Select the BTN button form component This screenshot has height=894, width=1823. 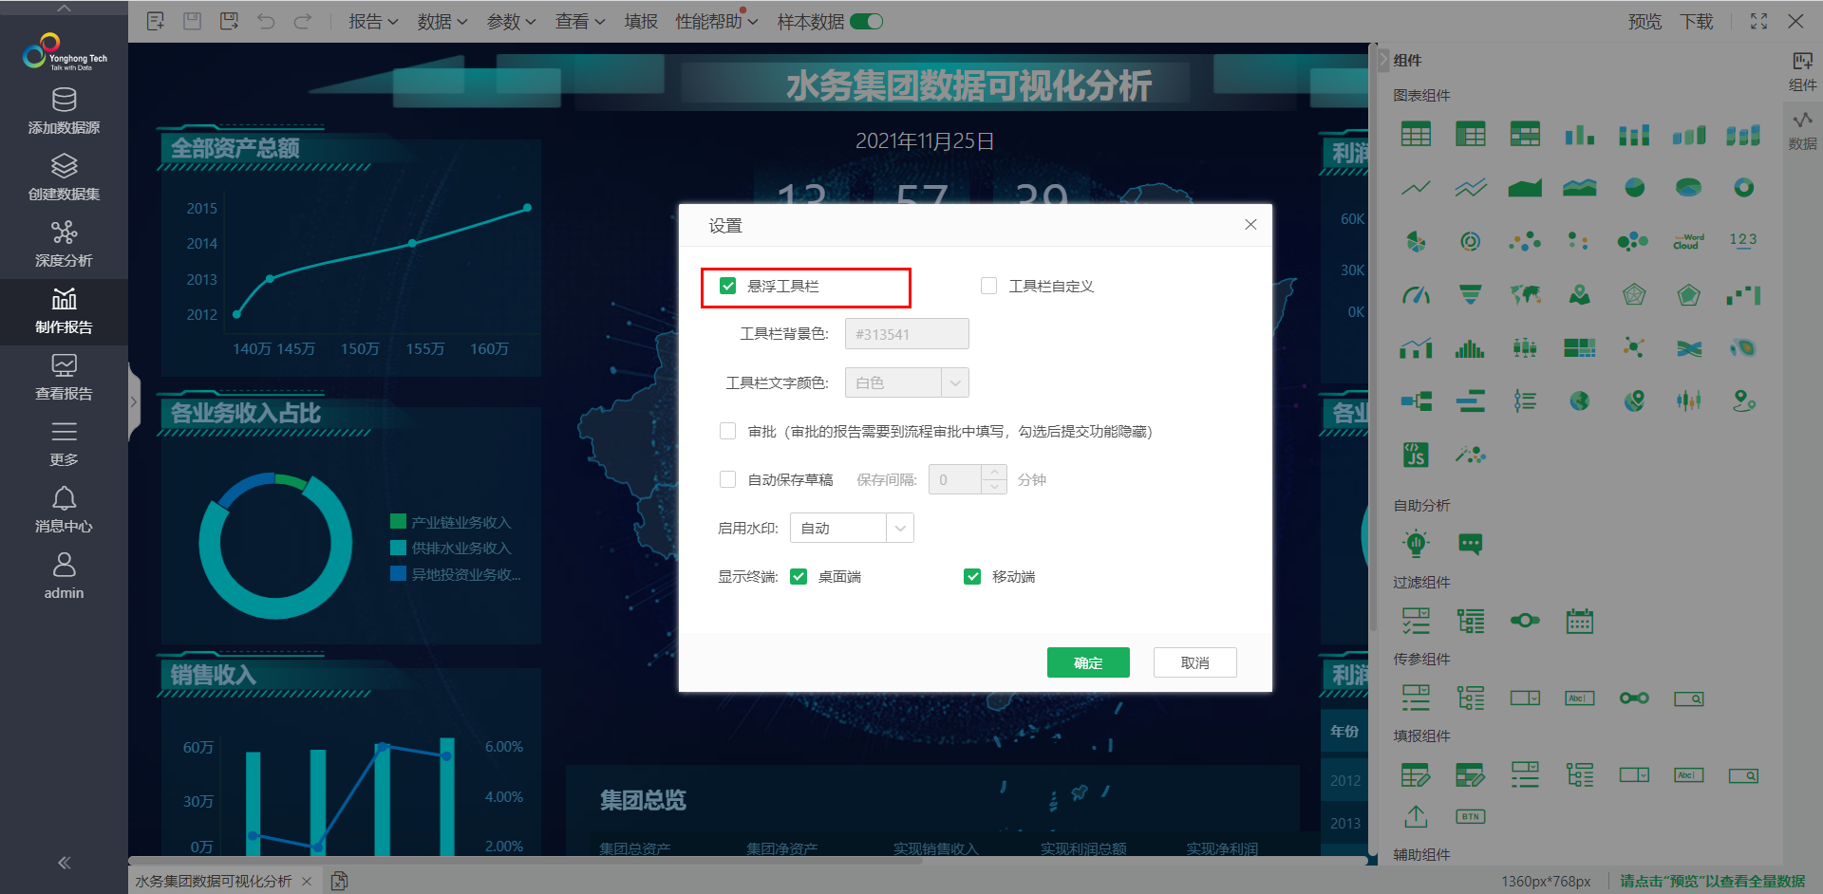pos(1470,816)
